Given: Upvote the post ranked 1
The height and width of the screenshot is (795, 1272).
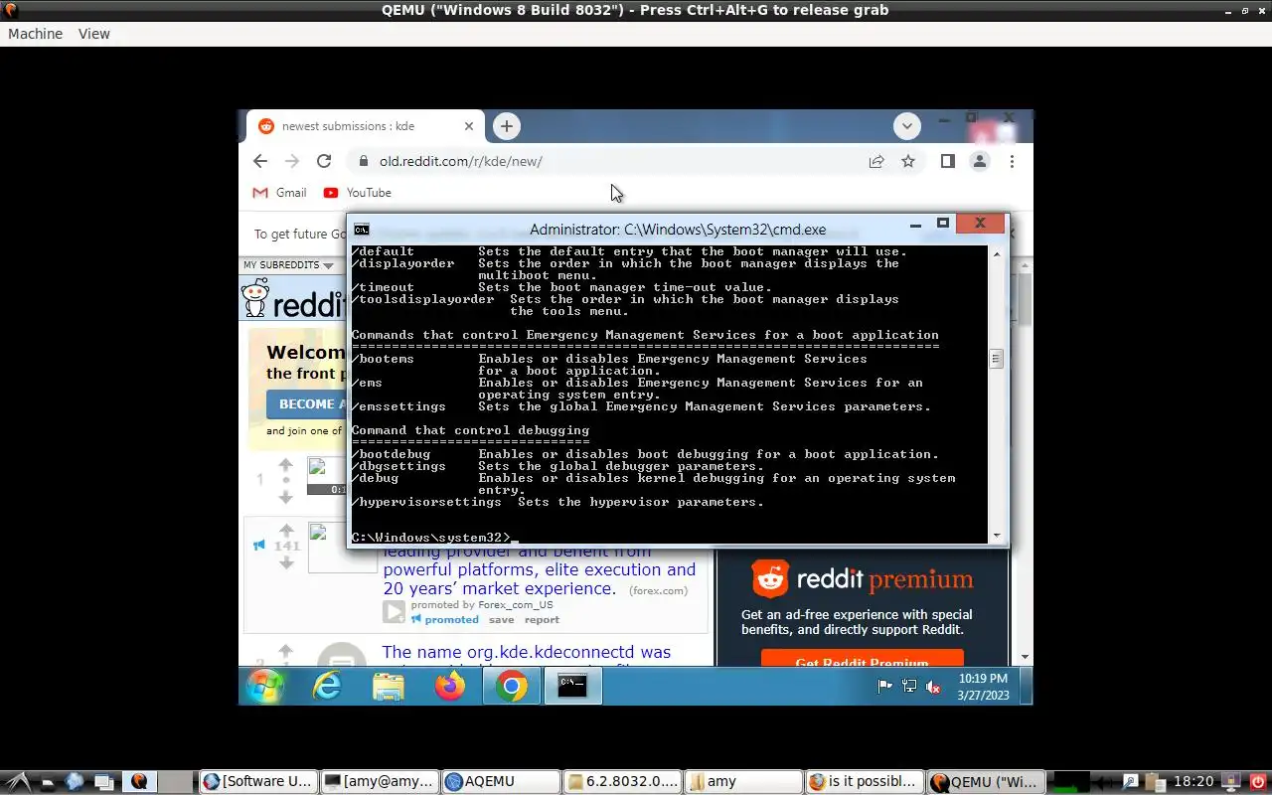Looking at the screenshot, I should (x=286, y=464).
